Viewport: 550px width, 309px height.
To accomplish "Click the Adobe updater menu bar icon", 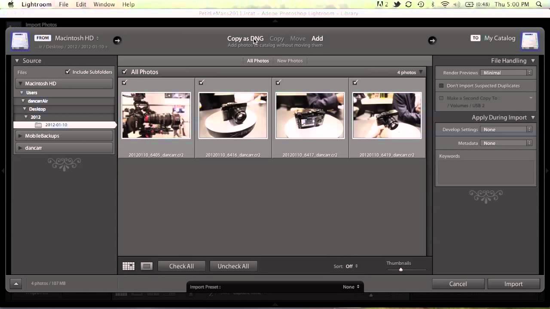I will [x=382, y=4].
